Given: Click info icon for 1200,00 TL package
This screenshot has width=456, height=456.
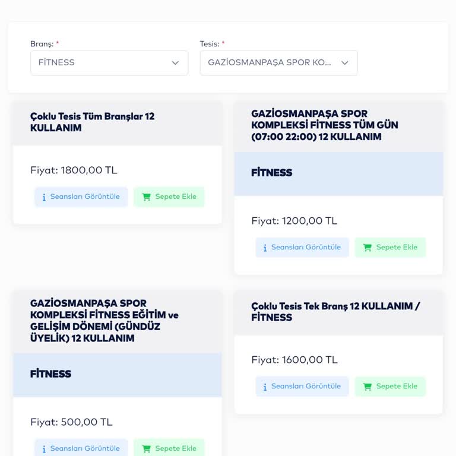Looking at the screenshot, I should pos(265,248).
